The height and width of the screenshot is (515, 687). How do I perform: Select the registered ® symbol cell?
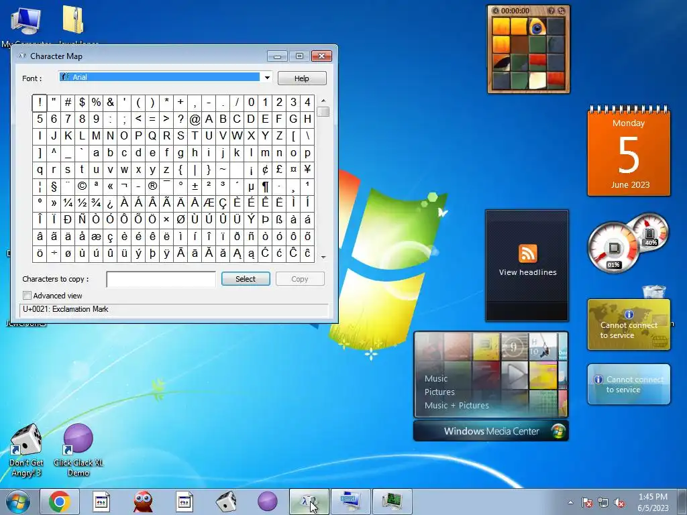(x=152, y=186)
